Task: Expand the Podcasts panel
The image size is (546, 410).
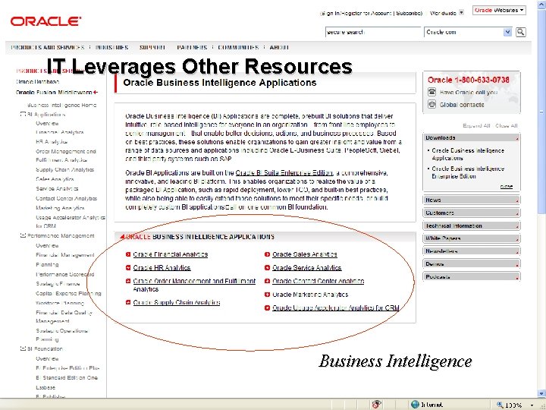Action: pos(472,277)
